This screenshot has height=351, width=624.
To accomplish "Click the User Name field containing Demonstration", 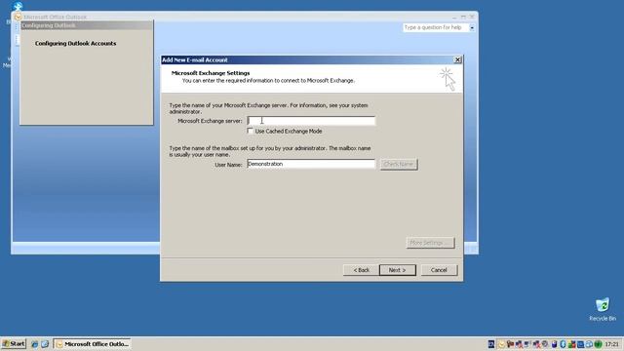I will (311, 164).
